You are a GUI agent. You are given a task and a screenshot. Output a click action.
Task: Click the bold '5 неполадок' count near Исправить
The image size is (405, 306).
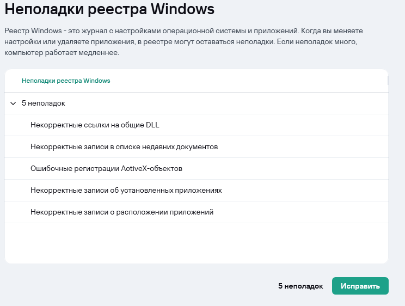click(300, 286)
